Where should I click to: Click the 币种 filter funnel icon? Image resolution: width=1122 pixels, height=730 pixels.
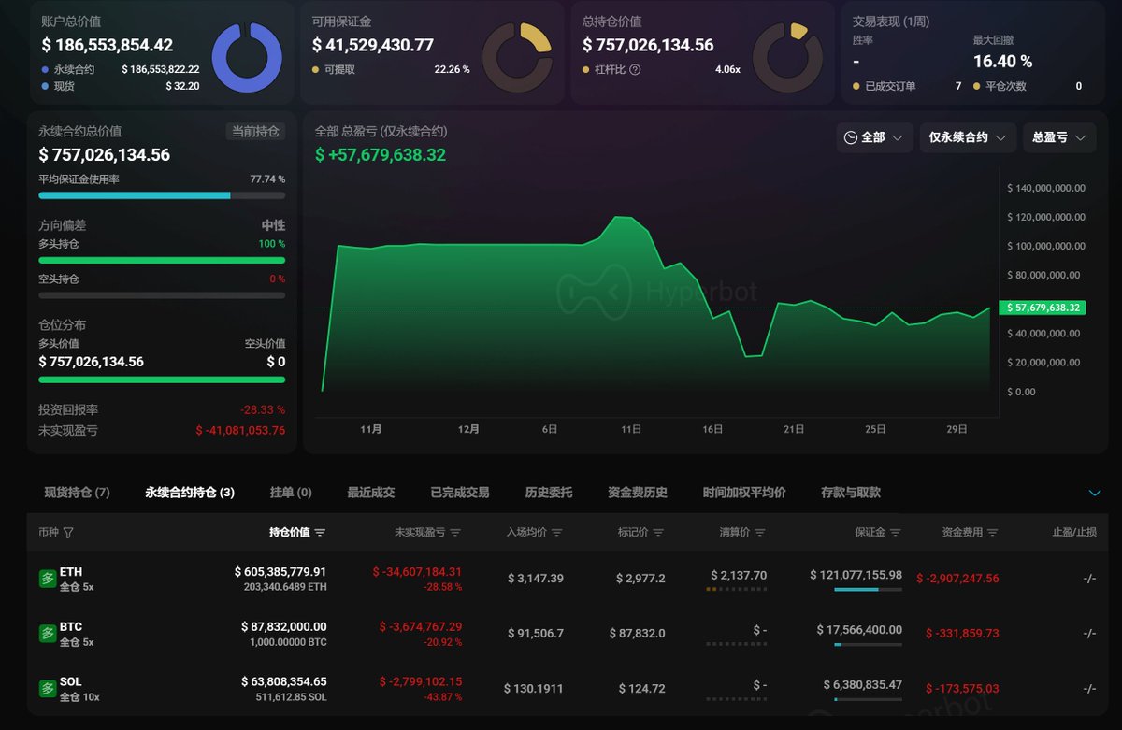pos(68,533)
